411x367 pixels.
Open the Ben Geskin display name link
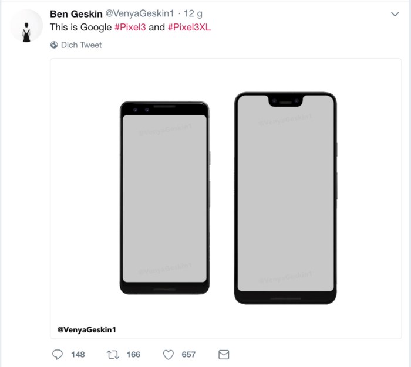[76, 14]
